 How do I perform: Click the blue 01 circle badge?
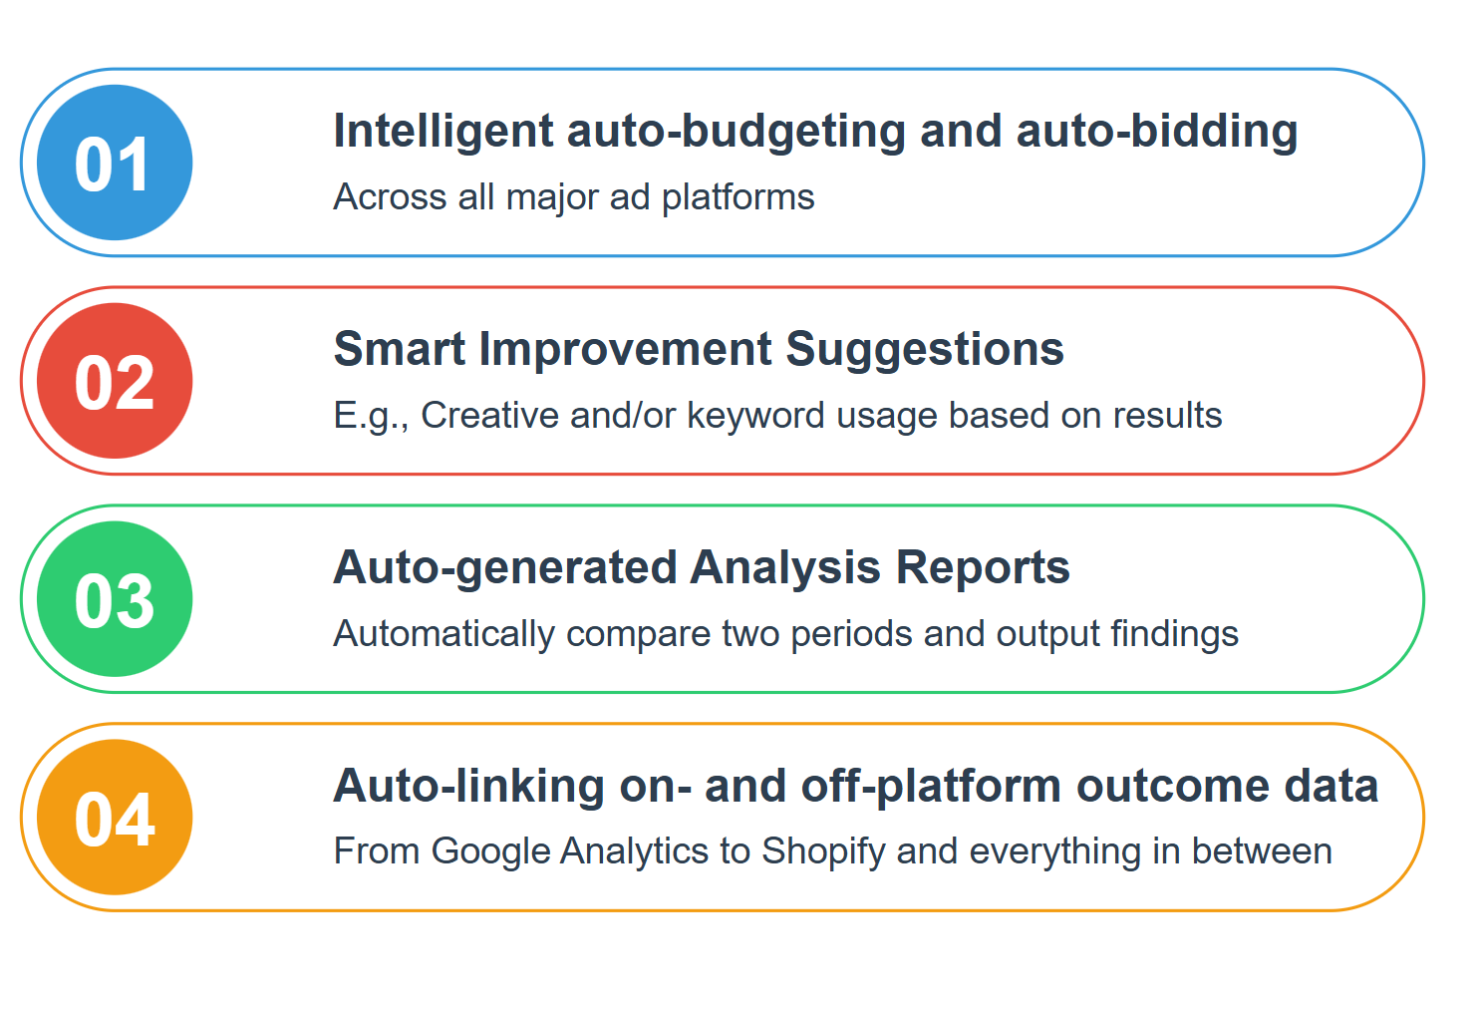[x=115, y=163]
